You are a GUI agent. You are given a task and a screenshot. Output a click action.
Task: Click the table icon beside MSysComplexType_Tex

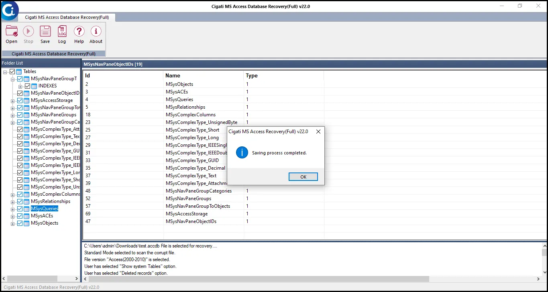coord(26,136)
